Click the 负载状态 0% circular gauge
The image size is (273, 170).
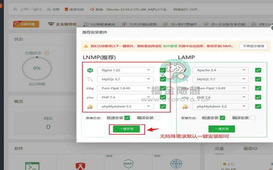pyautogui.click(x=37, y=68)
